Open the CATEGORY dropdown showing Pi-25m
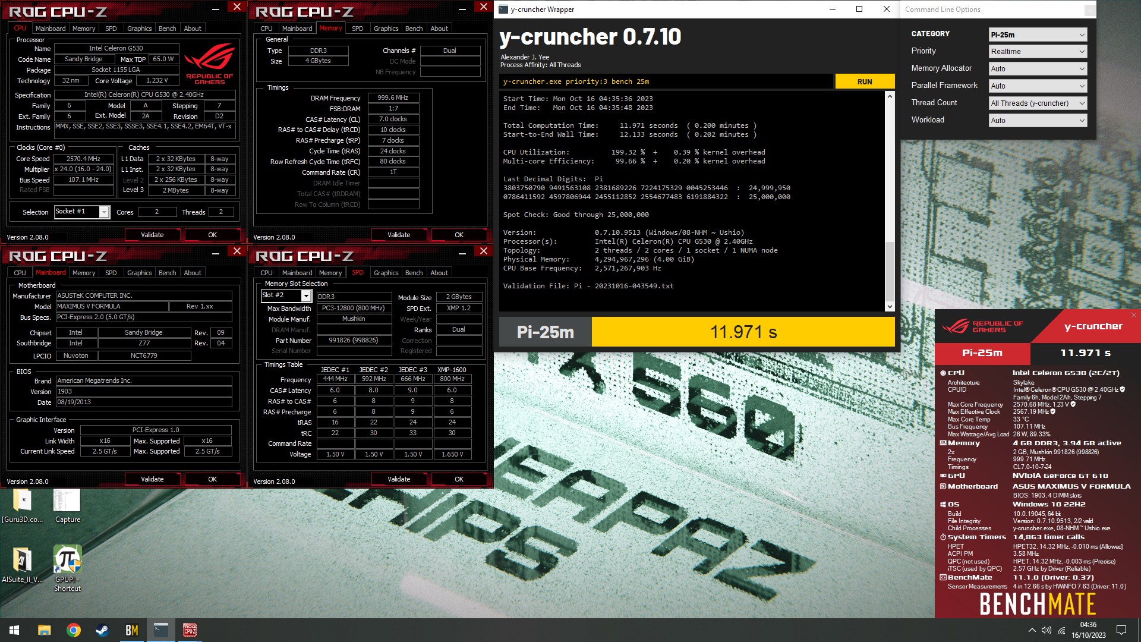1141x642 pixels. click(x=1038, y=34)
